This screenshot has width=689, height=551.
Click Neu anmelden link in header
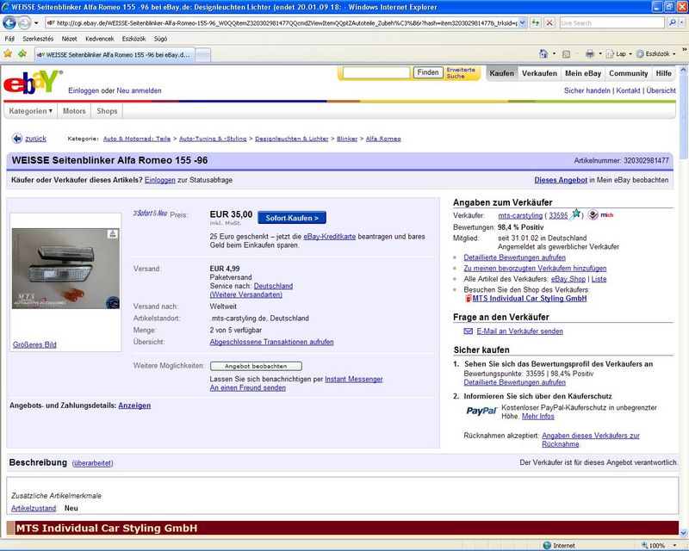139,90
